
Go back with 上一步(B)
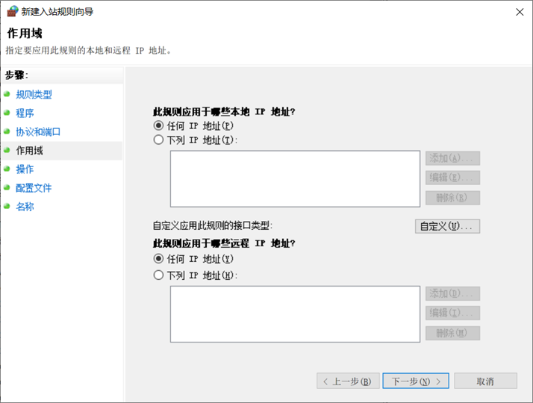pyautogui.click(x=348, y=381)
